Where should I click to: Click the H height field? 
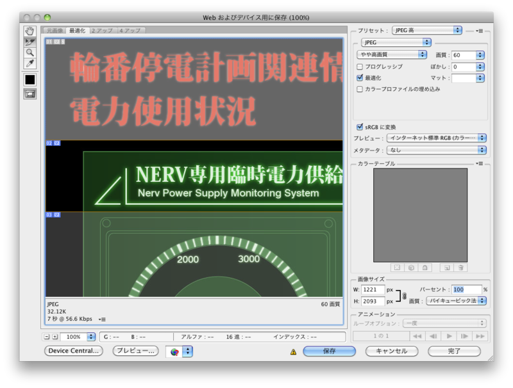[373, 301]
